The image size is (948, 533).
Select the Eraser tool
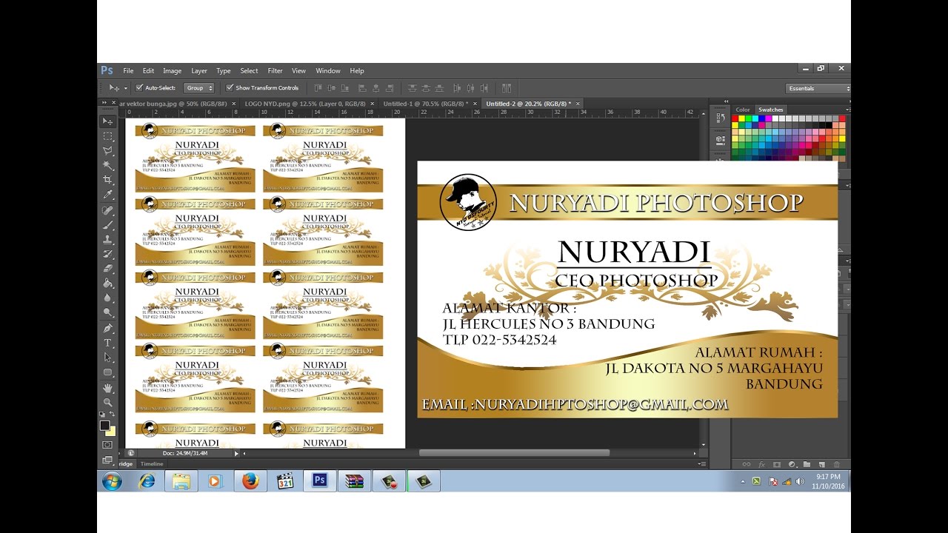(108, 269)
